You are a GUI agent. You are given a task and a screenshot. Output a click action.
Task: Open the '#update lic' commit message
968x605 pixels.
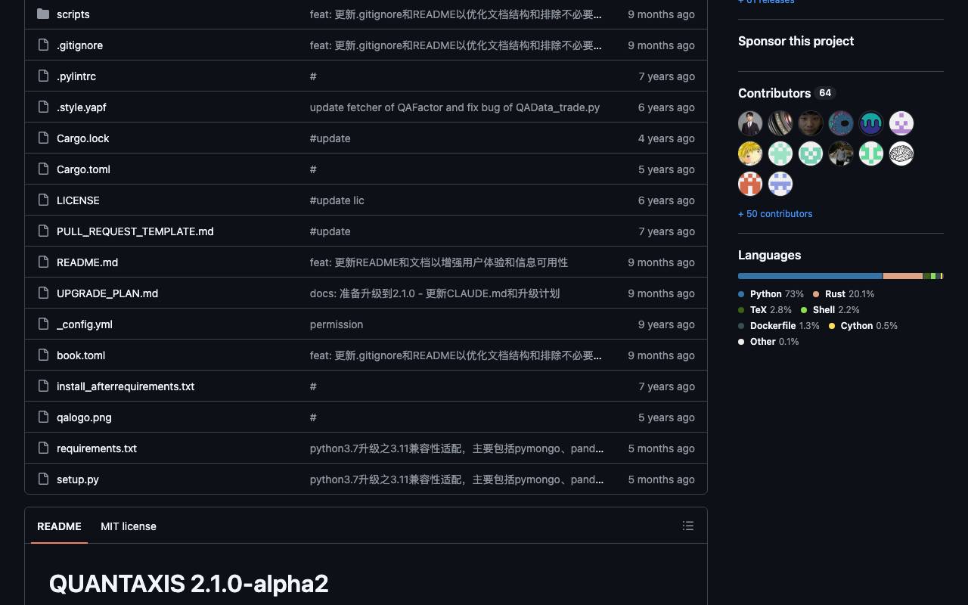337,200
